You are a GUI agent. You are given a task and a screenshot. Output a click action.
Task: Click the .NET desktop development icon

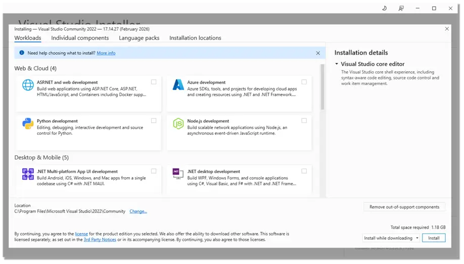tap(178, 174)
